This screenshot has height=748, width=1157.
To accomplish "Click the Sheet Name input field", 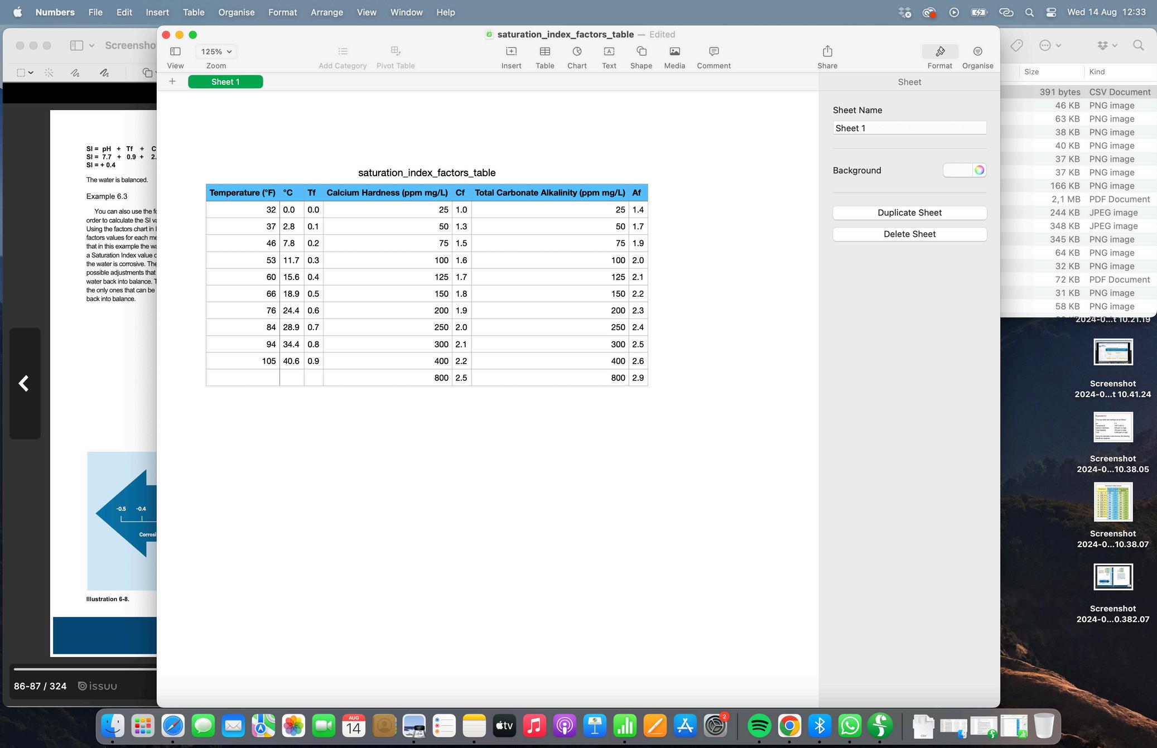I will 909,128.
